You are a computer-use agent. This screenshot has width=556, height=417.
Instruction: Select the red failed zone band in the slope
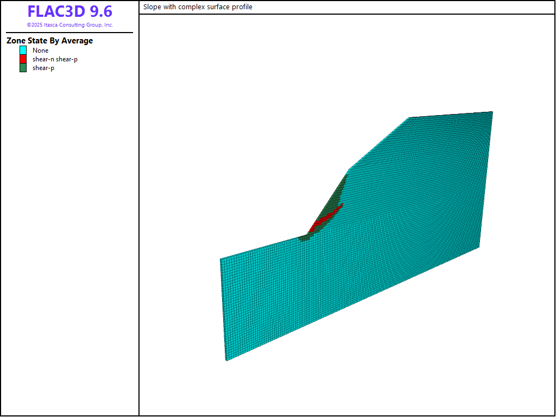click(x=325, y=218)
